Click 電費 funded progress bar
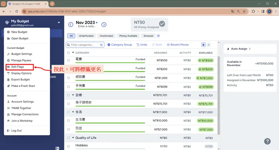This screenshot has height=150, width=279. pos(110,63)
